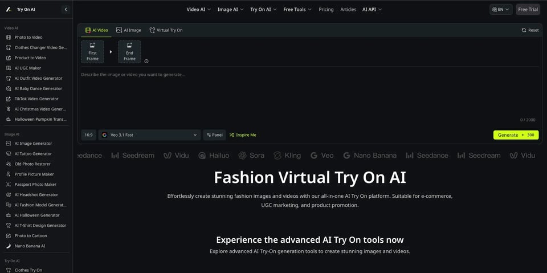This screenshot has width=547, height=273.
Task: Open the Panel settings button
Action: (x=215, y=135)
